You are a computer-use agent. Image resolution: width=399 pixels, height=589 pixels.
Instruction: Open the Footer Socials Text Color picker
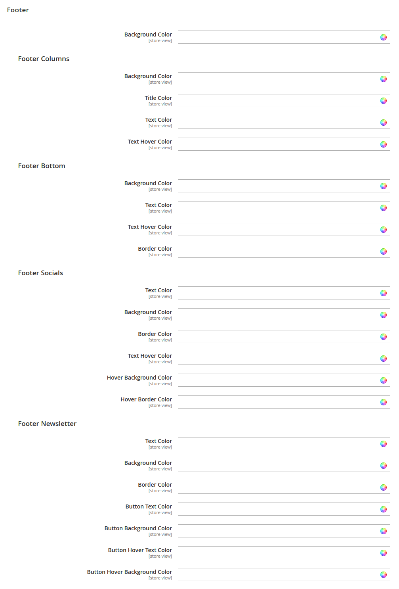tap(383, 293)
